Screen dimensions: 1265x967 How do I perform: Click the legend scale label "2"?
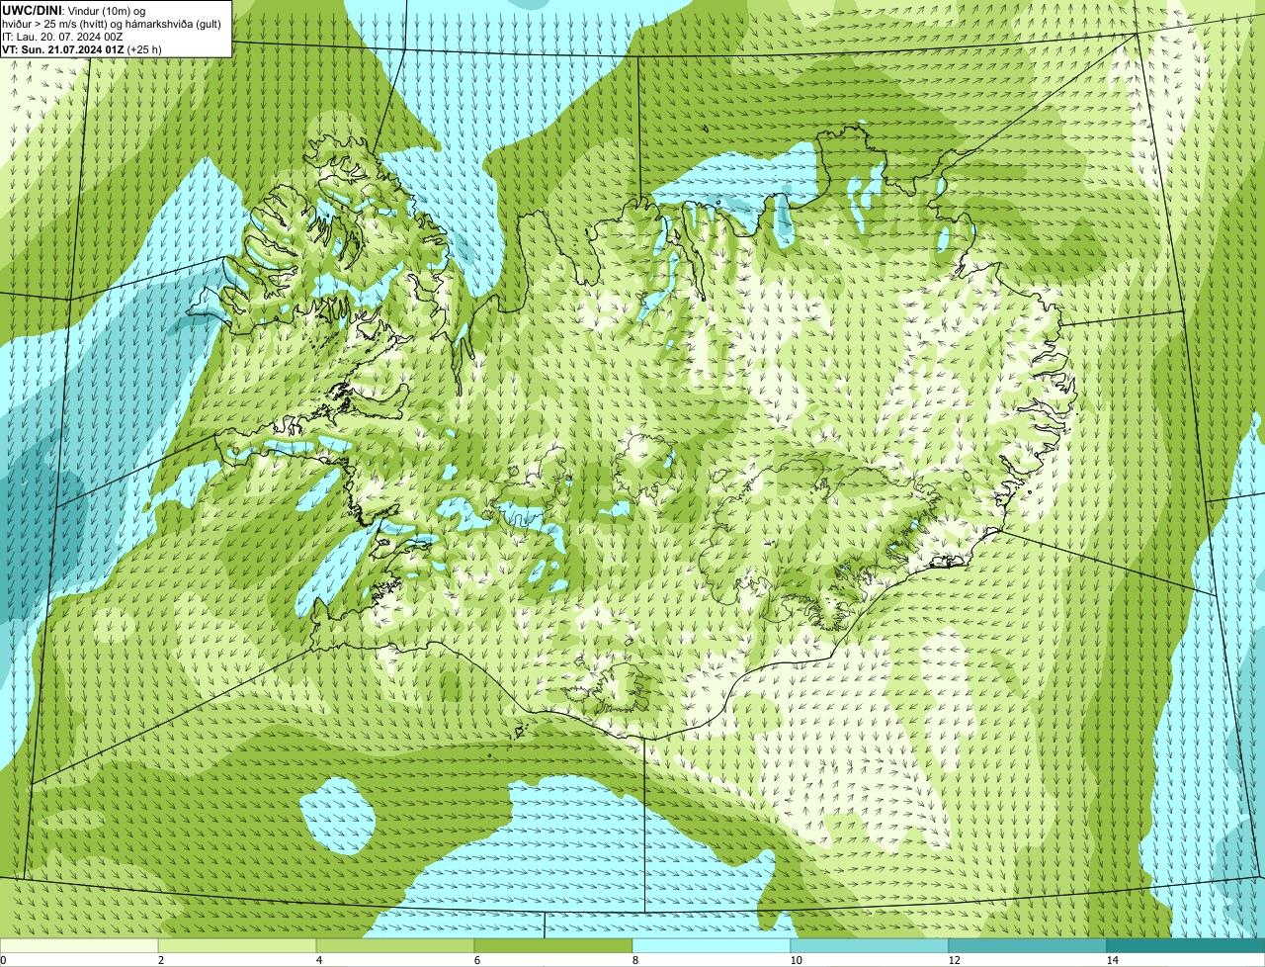pyautogui.click(x=160, y=960)
